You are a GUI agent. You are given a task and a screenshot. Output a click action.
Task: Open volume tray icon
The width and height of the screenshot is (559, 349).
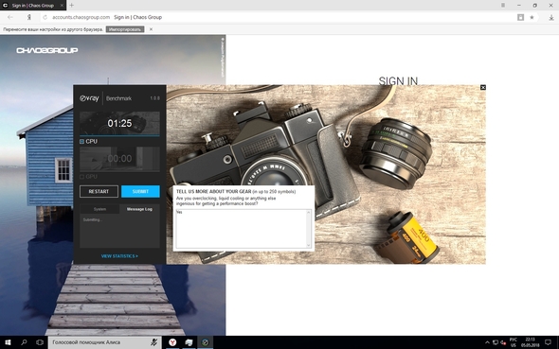pos(503,342)
